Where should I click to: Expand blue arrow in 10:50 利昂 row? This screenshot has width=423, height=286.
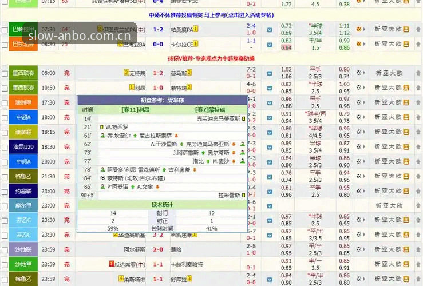pos(269,88)
